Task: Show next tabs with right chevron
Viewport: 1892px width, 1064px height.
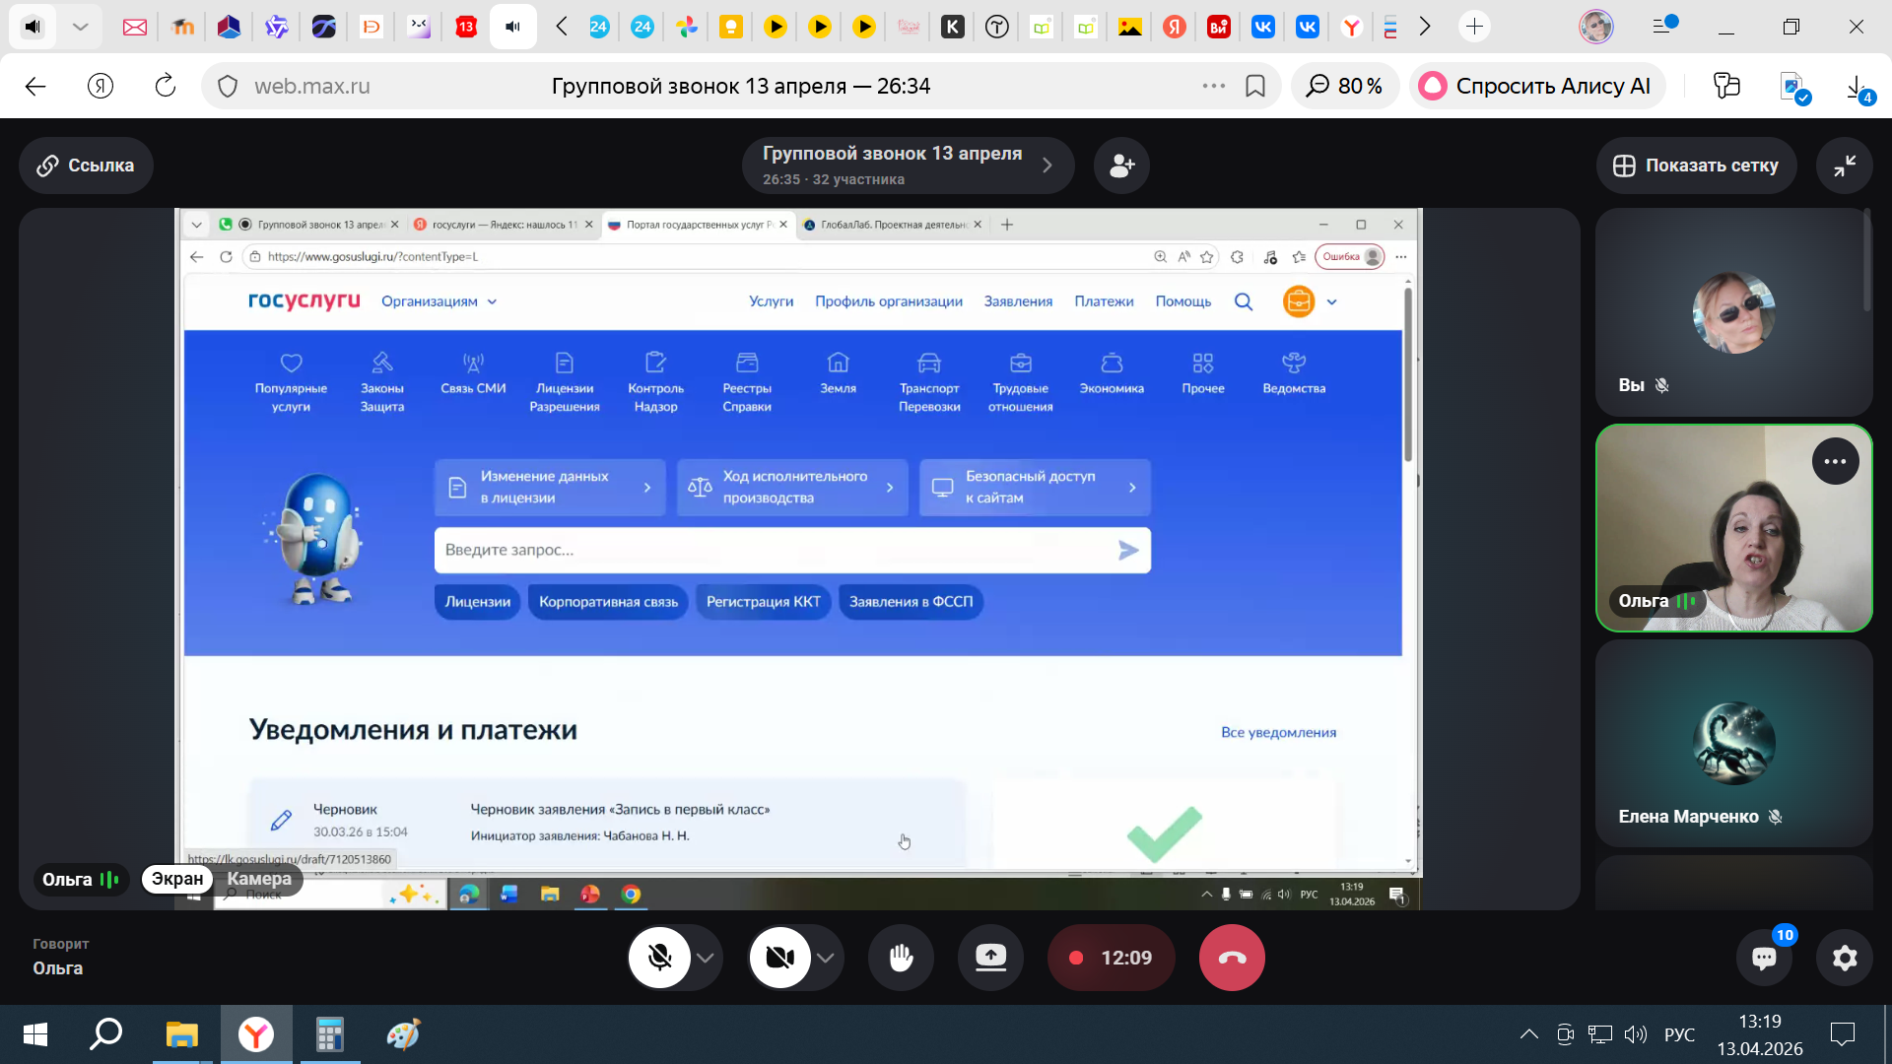Action: coord(1425,27)
